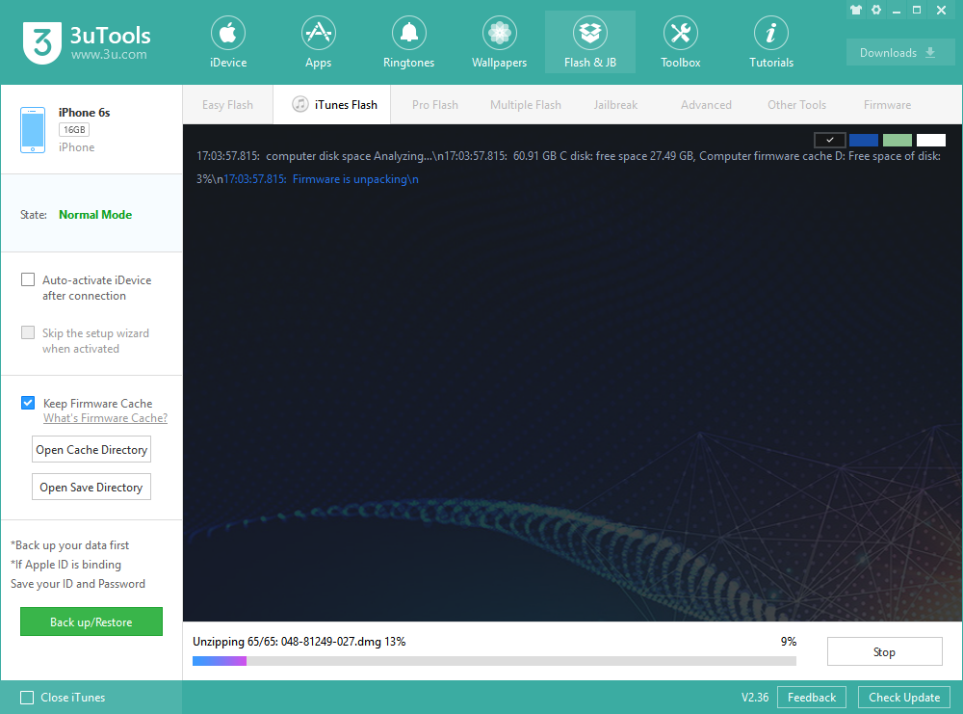Select the dark log theme swatch
963x714 pixels.
pyautogui.click(x=830, y=140)
